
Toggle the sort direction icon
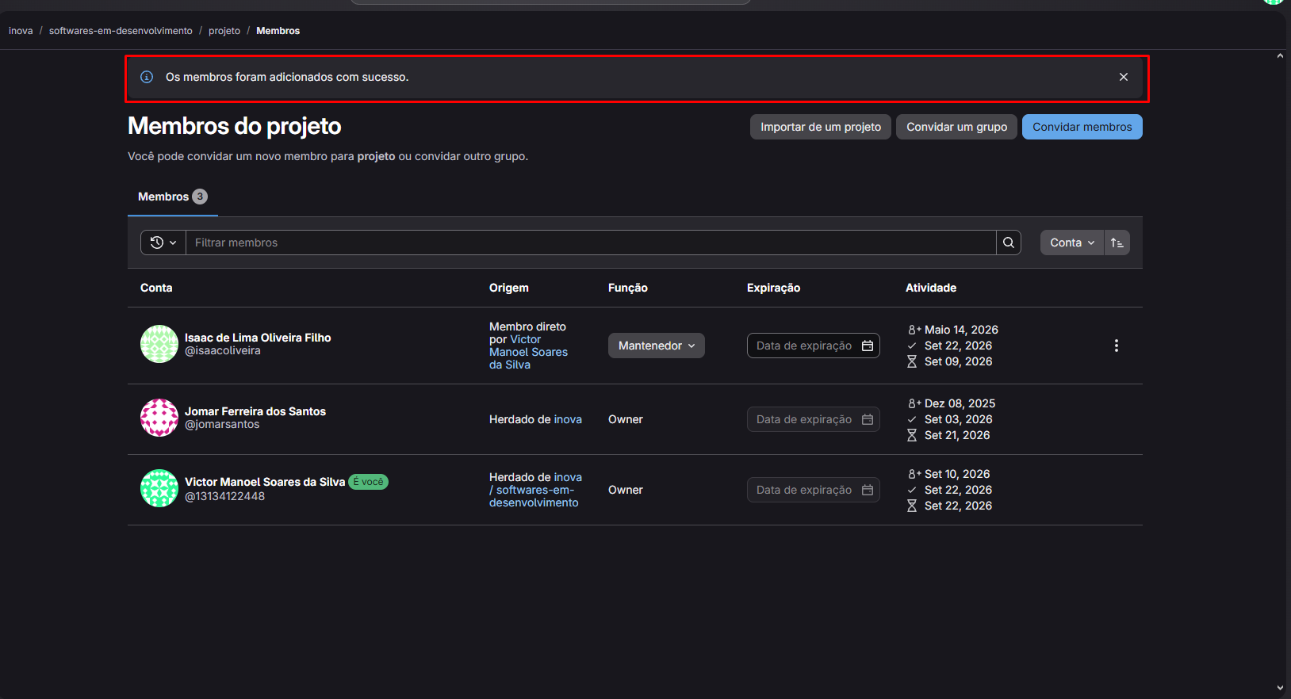pos(1117,243)
